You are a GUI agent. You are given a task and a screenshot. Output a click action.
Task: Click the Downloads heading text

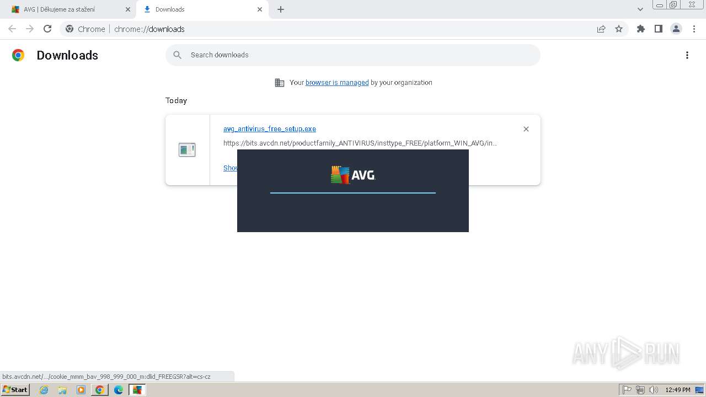[67, 55]
